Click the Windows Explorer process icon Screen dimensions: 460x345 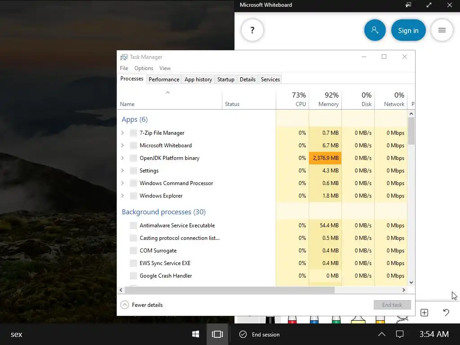tap(133, 196)
